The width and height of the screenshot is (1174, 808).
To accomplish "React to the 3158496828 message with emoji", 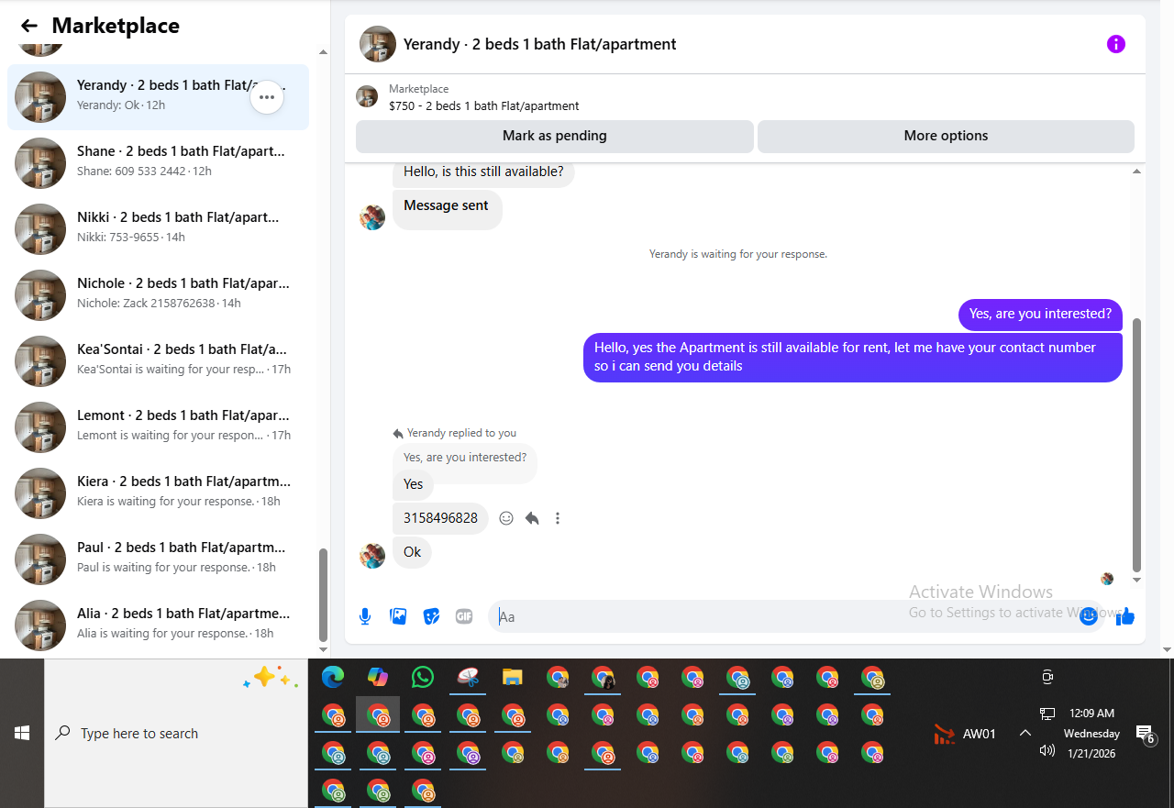I will (x=506, y=518).
